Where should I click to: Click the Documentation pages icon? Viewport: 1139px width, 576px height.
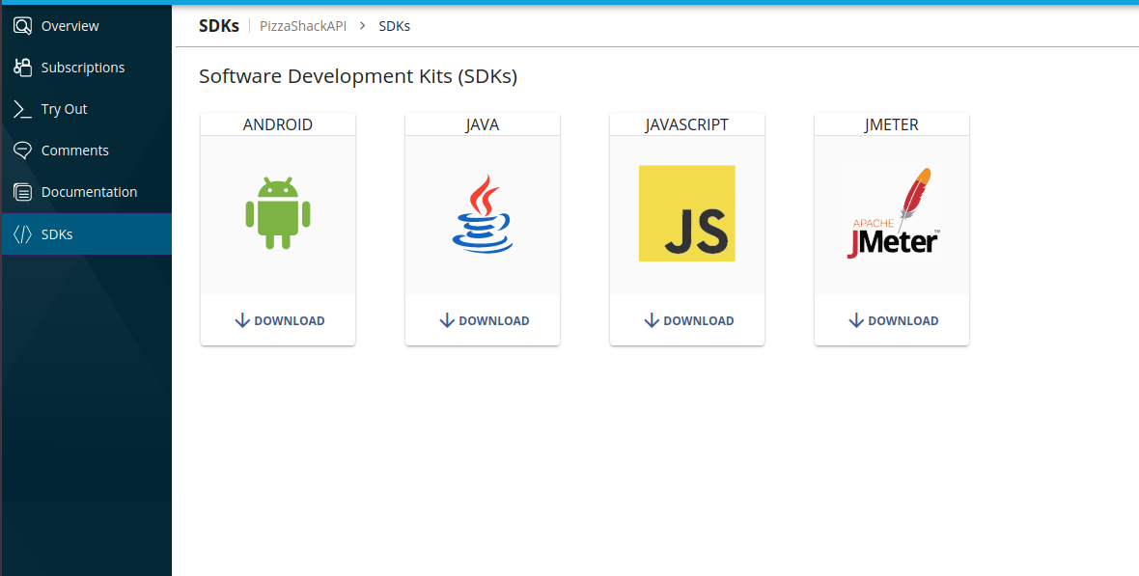click(x=22, y=192)
